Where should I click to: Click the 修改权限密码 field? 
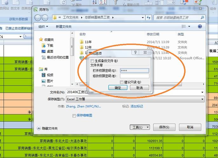135,76
